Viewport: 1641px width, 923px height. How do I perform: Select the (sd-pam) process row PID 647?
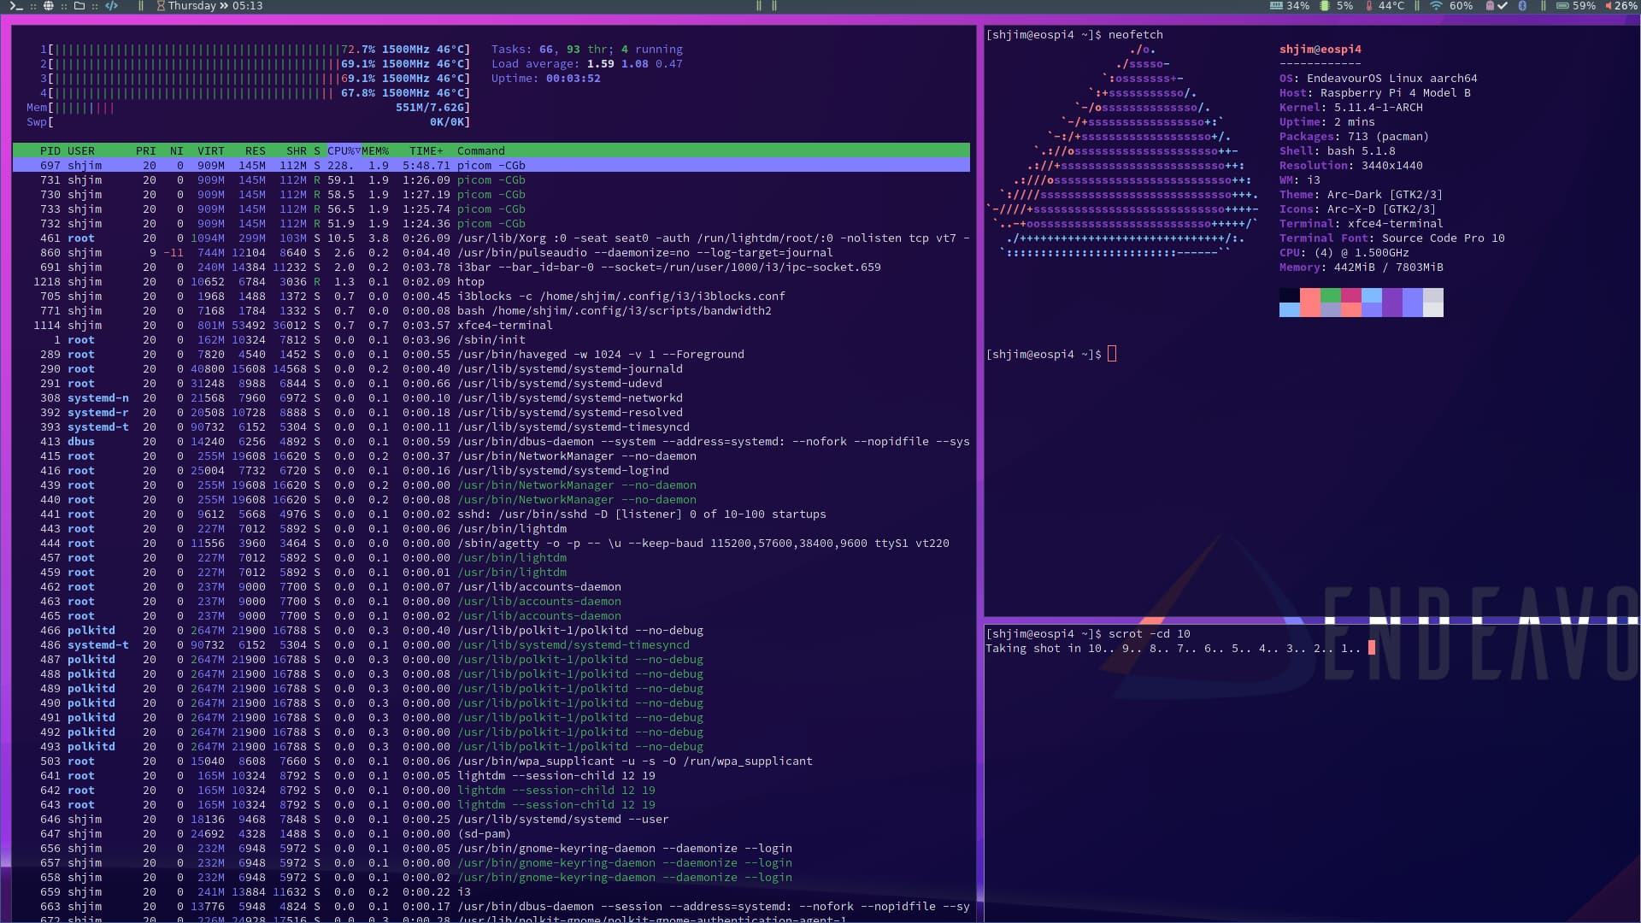pos(491,834)
